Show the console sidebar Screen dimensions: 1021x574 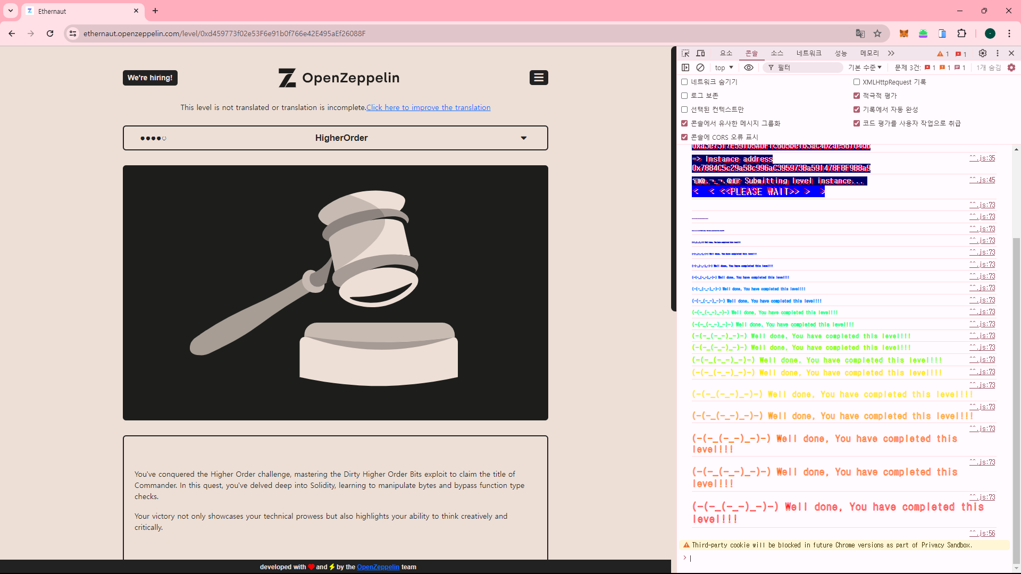click(x=685, y=67)
